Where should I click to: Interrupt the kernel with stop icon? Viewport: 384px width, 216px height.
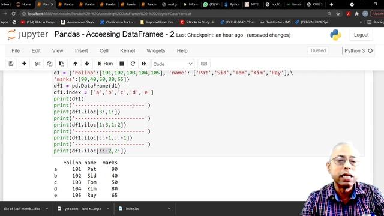click(x=121, y=64)
